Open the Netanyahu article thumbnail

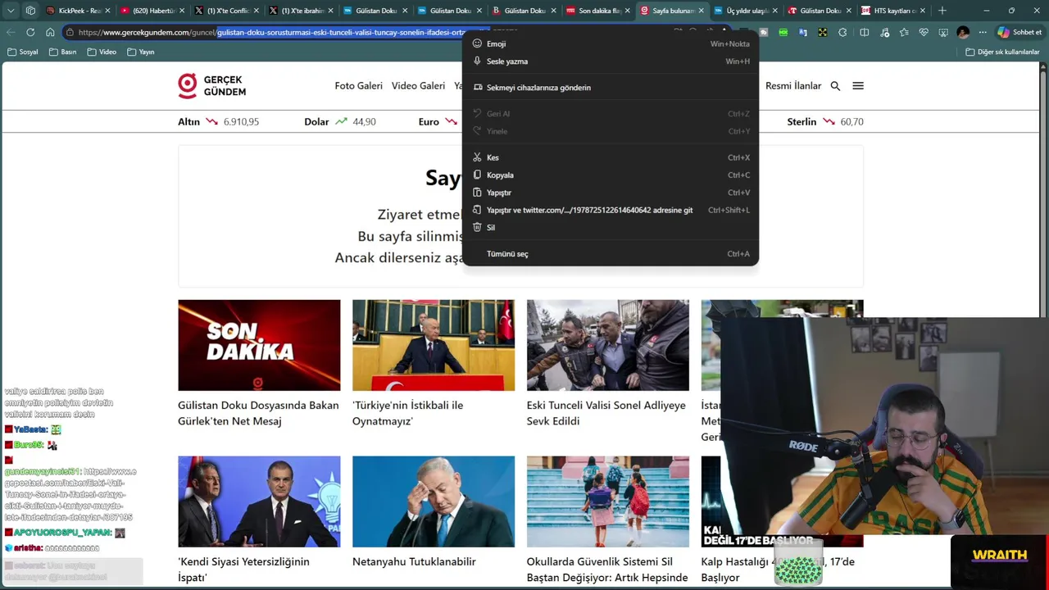click(434, 501)
